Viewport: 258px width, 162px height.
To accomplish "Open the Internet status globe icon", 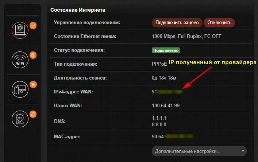I will (20, 30).
